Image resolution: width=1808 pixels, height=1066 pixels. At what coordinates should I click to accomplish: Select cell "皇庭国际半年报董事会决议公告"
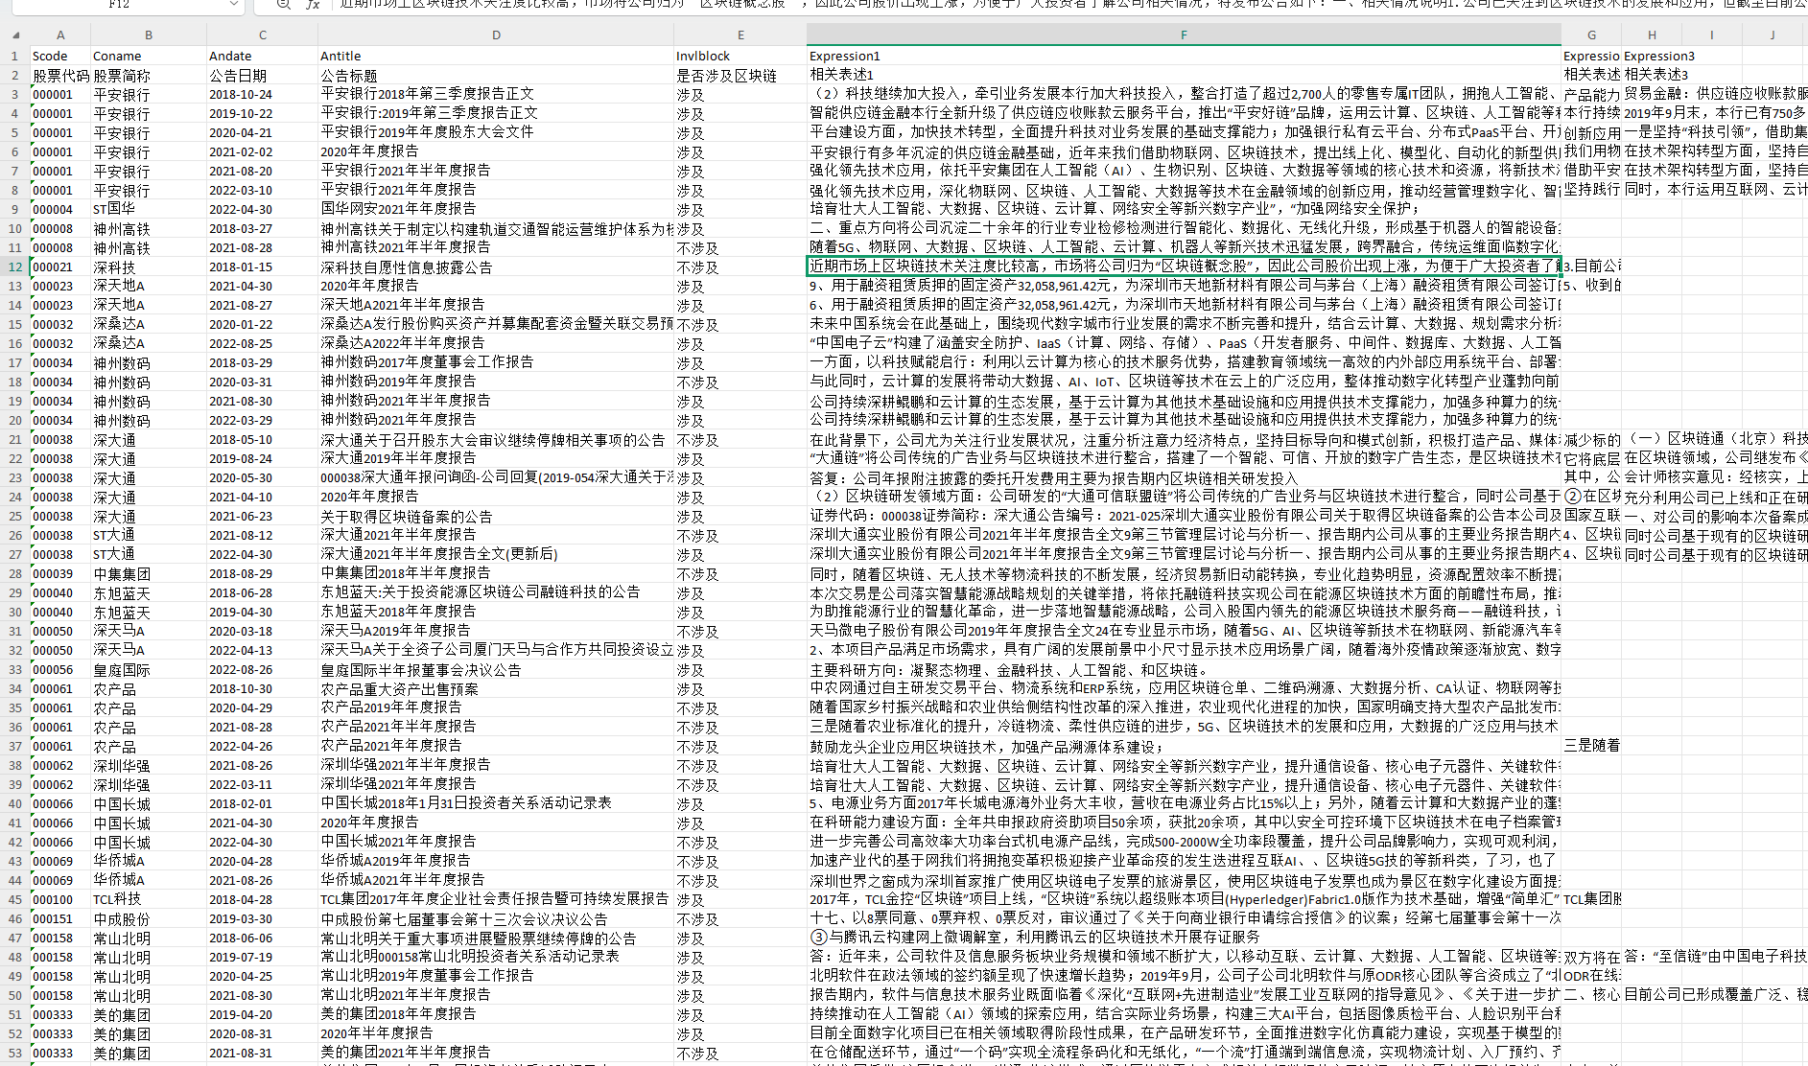(x=496, y=669)
